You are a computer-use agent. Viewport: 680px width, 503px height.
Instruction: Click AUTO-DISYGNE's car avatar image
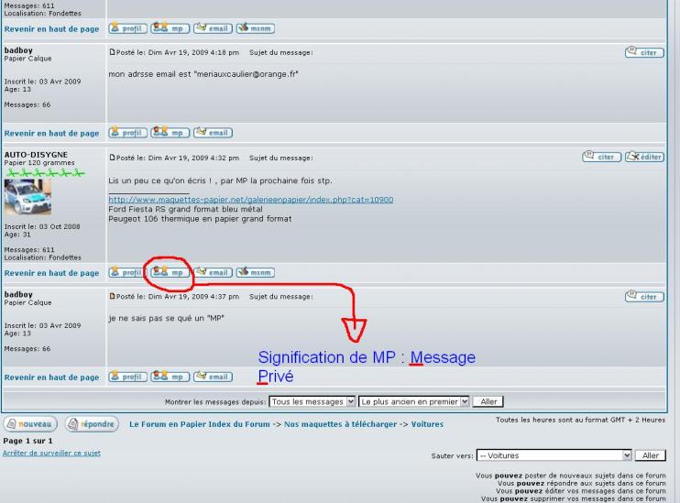[x=27, y=197]
